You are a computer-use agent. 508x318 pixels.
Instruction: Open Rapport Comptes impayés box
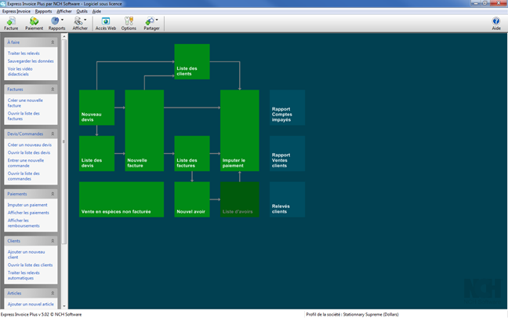point(287,108)
